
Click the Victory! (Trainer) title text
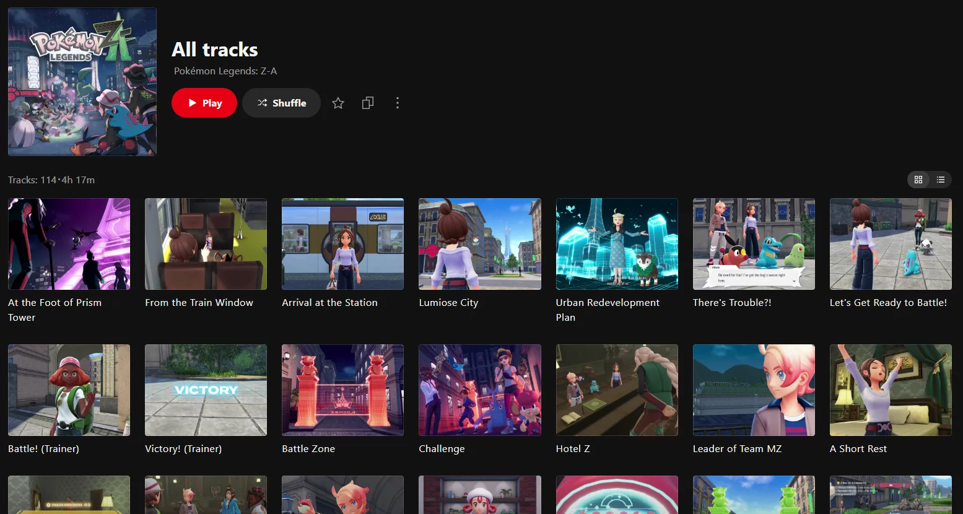(183, 449)
